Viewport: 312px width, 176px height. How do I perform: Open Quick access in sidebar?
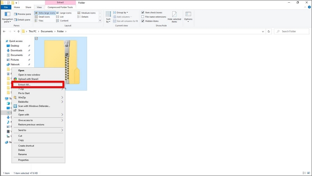pos(14,41)
